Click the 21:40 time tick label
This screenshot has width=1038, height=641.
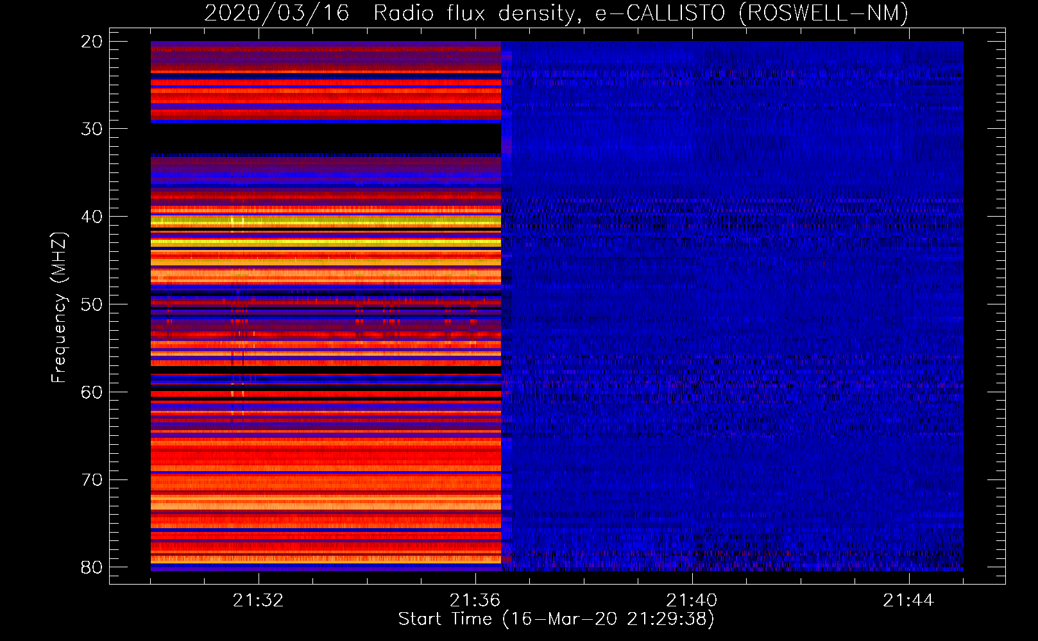(x=692, y=601)
